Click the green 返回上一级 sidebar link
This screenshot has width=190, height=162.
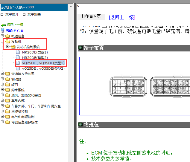[x=15, y=25]
